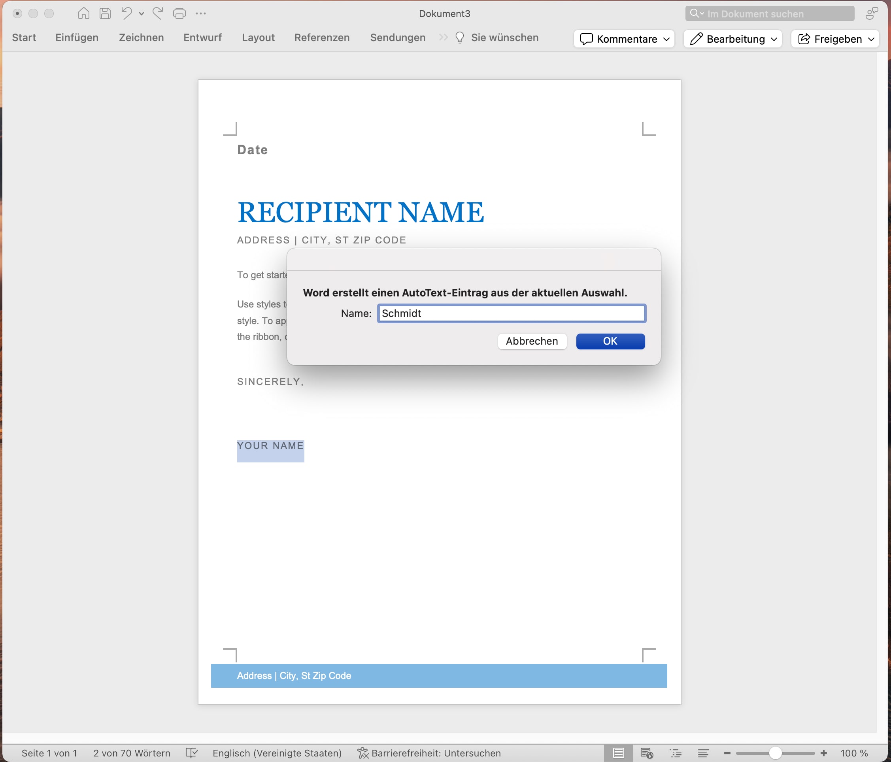Click Seite 1 von 1 in status bar
891x762 pixels.
(49, 753)
